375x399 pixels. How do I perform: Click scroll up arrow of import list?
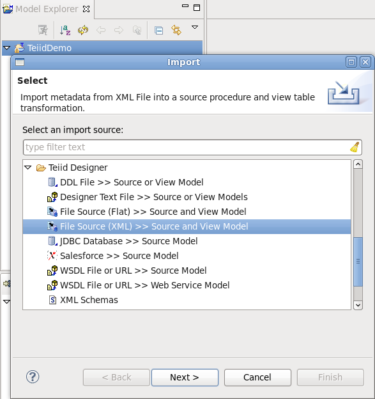pos(358,164)
